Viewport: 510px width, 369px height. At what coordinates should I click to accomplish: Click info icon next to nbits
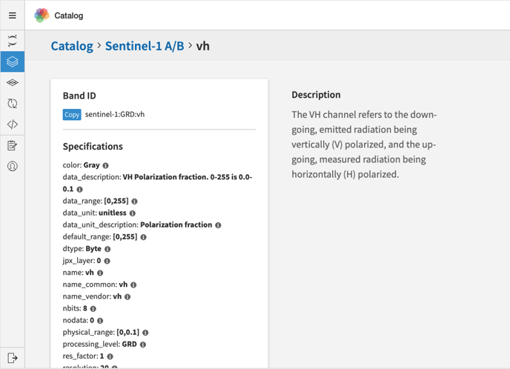[x=93, y=308]
